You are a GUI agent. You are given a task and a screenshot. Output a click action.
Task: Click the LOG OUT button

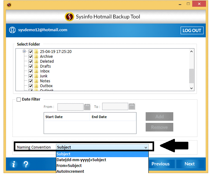pos(192,31)
